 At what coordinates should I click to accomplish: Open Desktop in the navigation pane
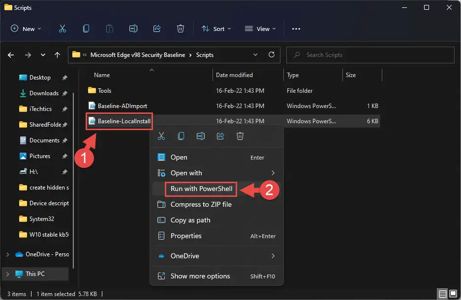pyautogui.click(x=40, y=78)
